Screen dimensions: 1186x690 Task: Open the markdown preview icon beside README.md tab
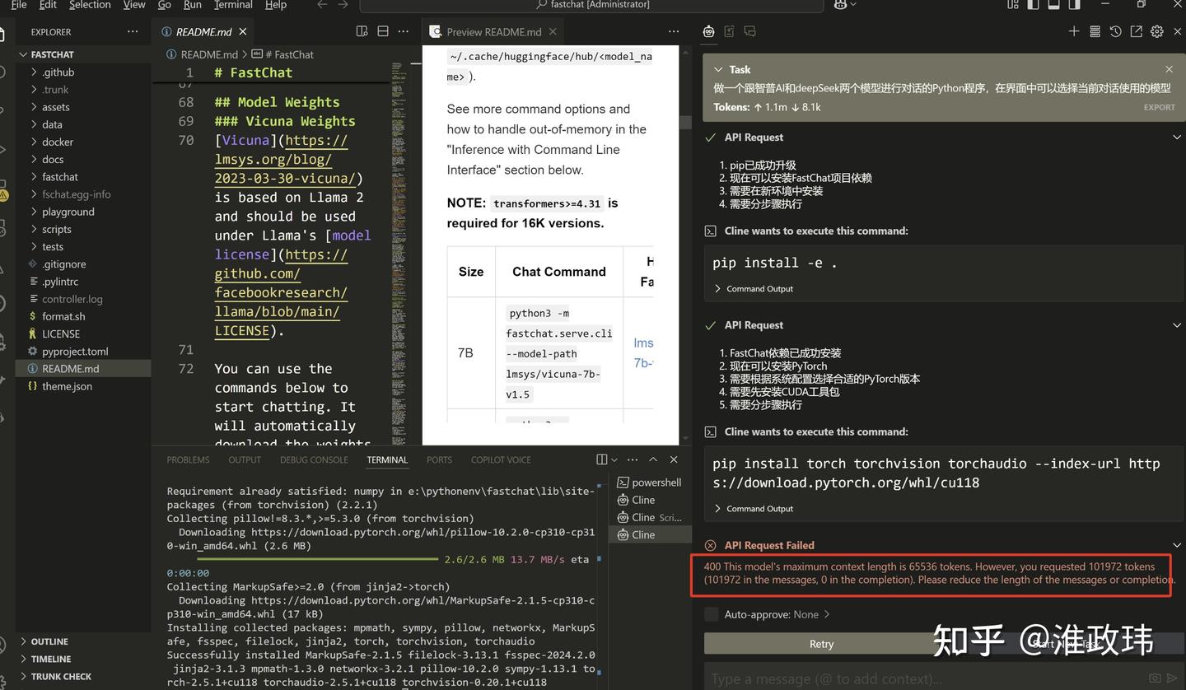point(362,30)
